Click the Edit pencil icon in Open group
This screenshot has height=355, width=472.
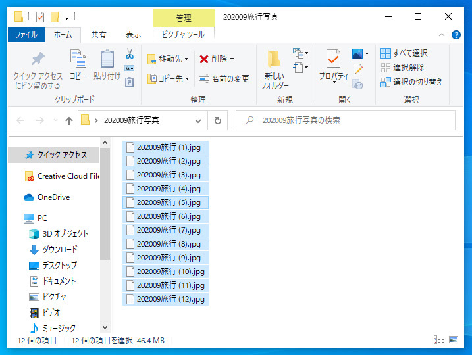click(x=358, y=69)
